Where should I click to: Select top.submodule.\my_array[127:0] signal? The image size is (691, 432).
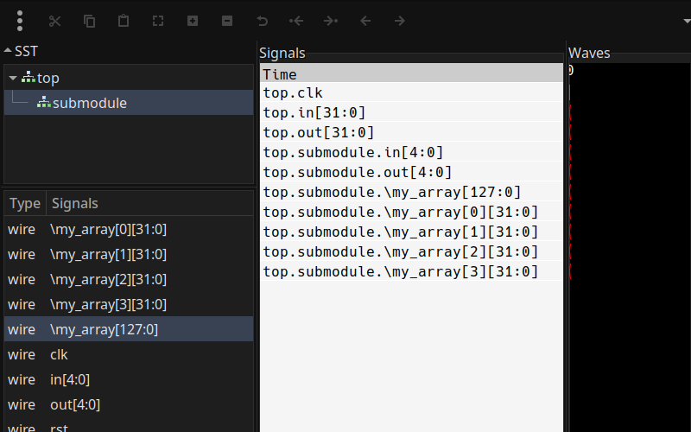tap(412, 192)
